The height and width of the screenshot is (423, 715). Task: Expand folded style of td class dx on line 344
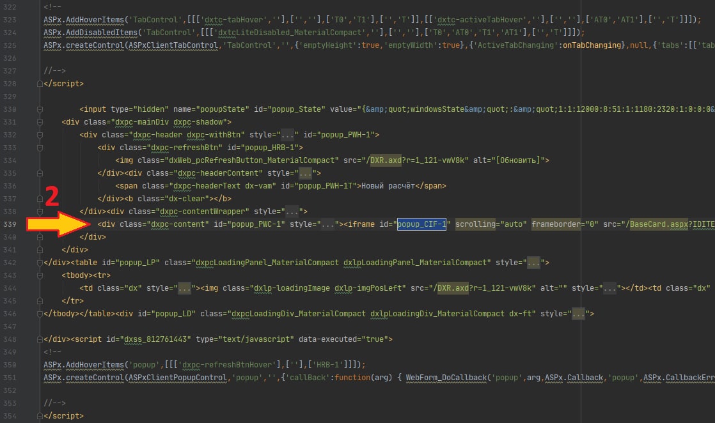coord(184,288)
